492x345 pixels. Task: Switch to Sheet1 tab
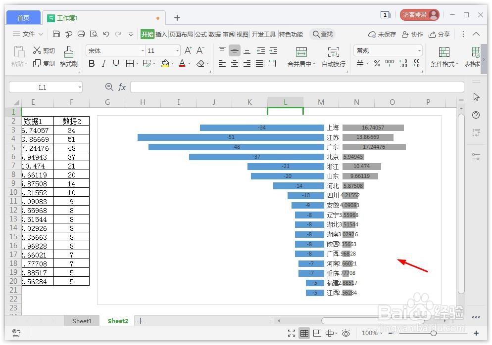[82, 321]
